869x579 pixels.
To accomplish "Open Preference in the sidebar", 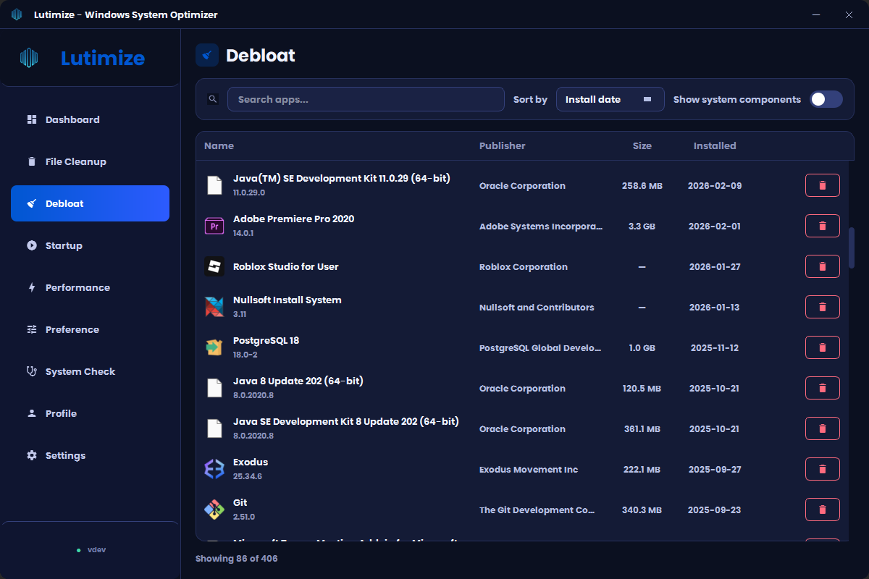I will point(90,329).
